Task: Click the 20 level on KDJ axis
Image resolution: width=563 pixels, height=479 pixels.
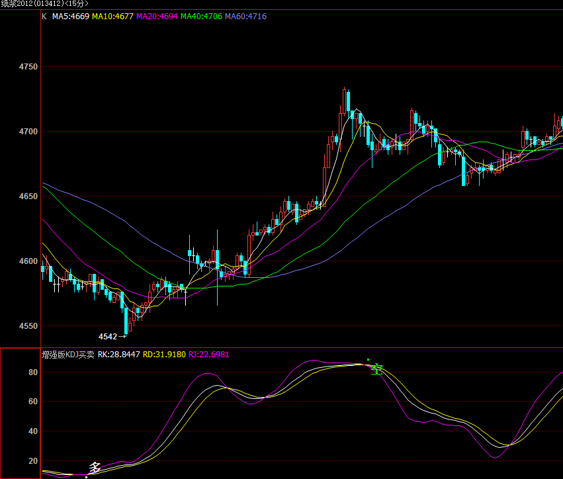Action: click(33, 461)
